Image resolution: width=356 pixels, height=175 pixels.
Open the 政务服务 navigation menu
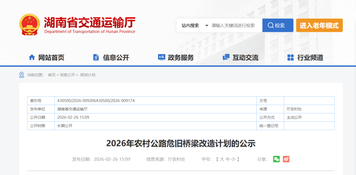point(181,58)
